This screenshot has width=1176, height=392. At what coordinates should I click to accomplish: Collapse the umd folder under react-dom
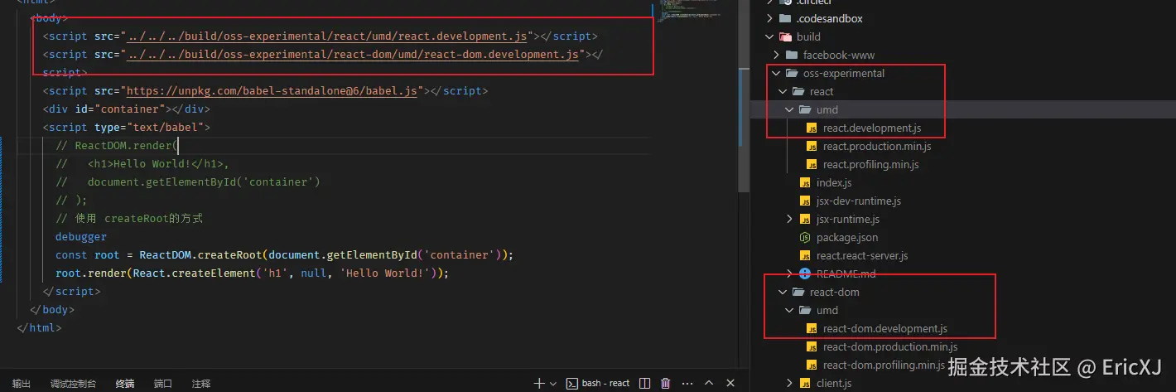click(x=790, y=310)
